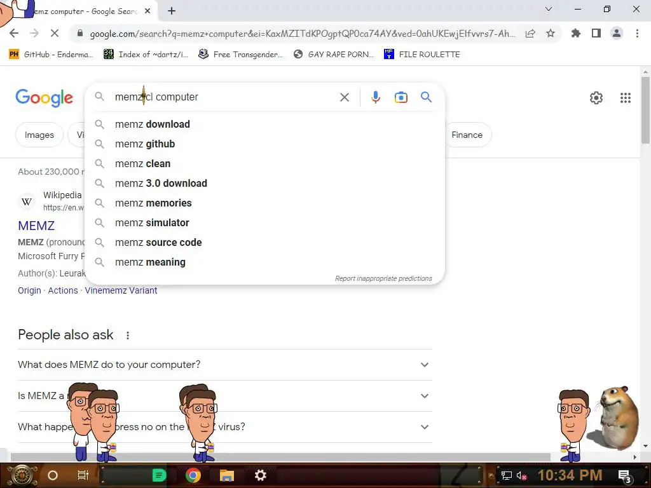Viewport: 651px width, 488px height.
Task: Select suggestion memz github
Action: [264, 144]
